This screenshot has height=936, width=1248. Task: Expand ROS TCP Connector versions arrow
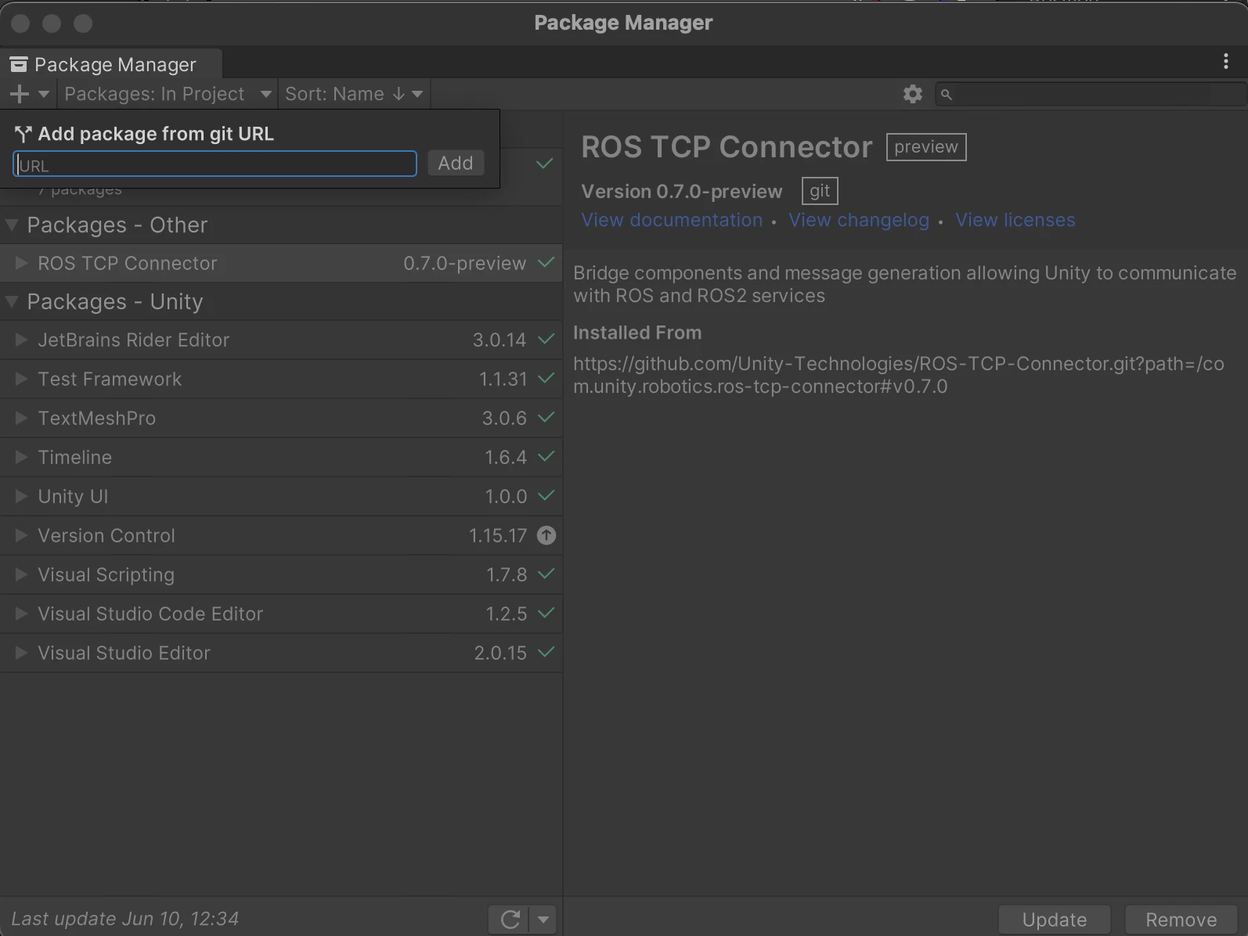(21, 263)
